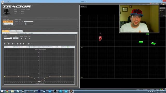Toggle the Limit checkbox
This screenshot has height=93, width=166.
44,47
